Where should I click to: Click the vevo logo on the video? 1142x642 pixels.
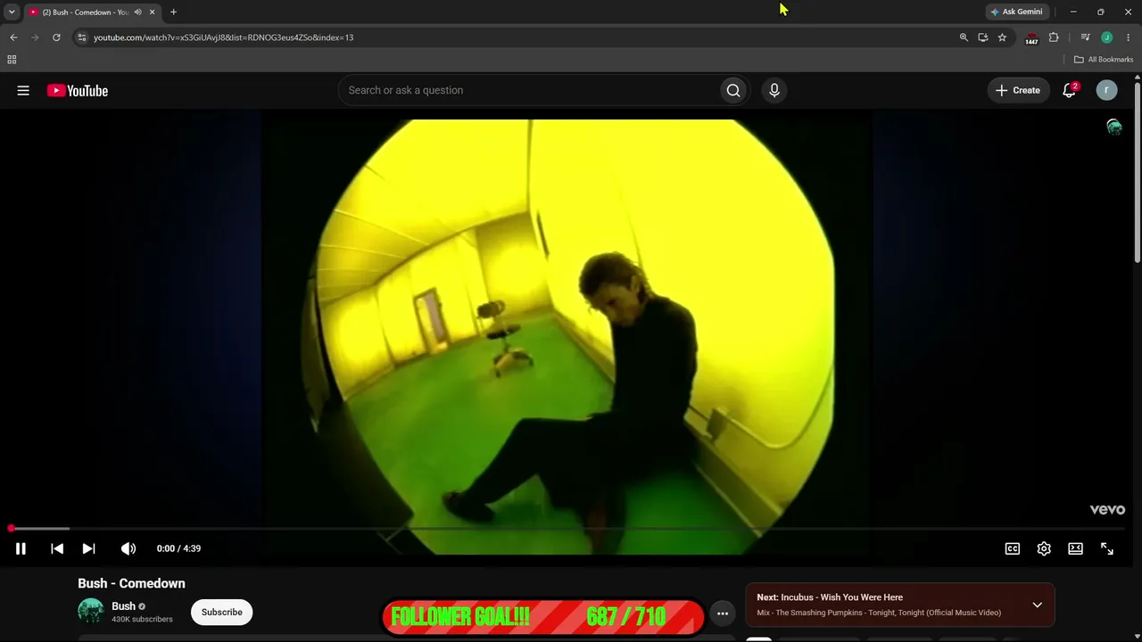pyautogui.click(x=1107, y=510)
